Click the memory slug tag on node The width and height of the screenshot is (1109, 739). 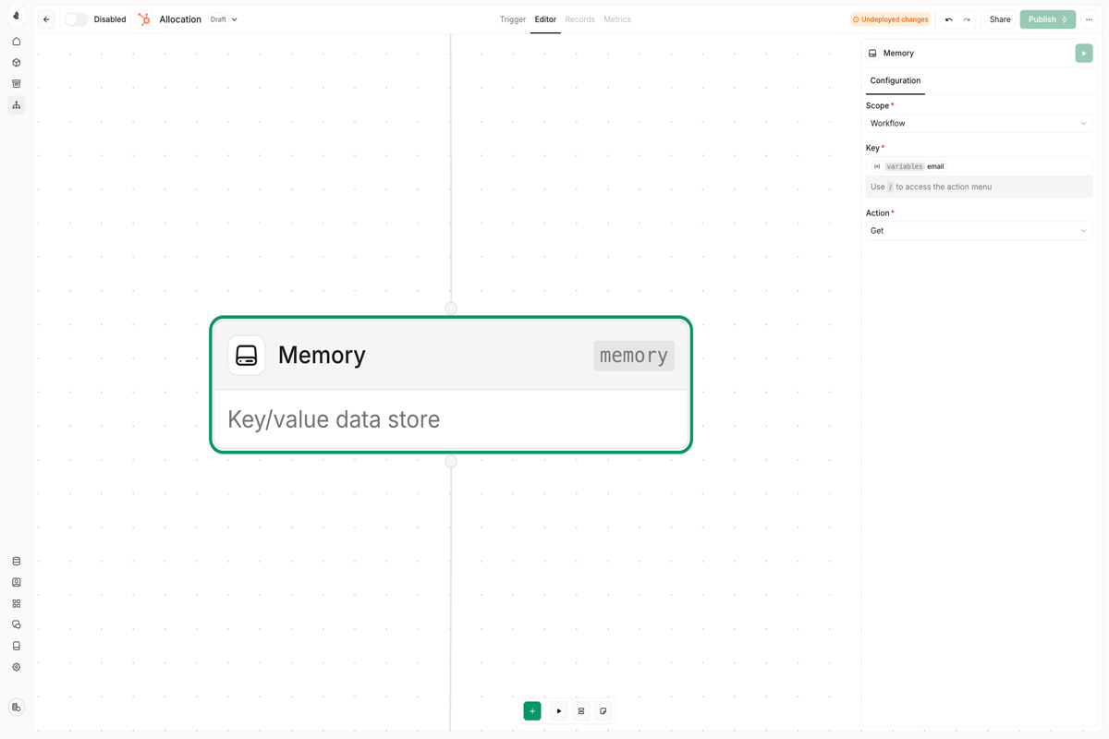point(634,356)
